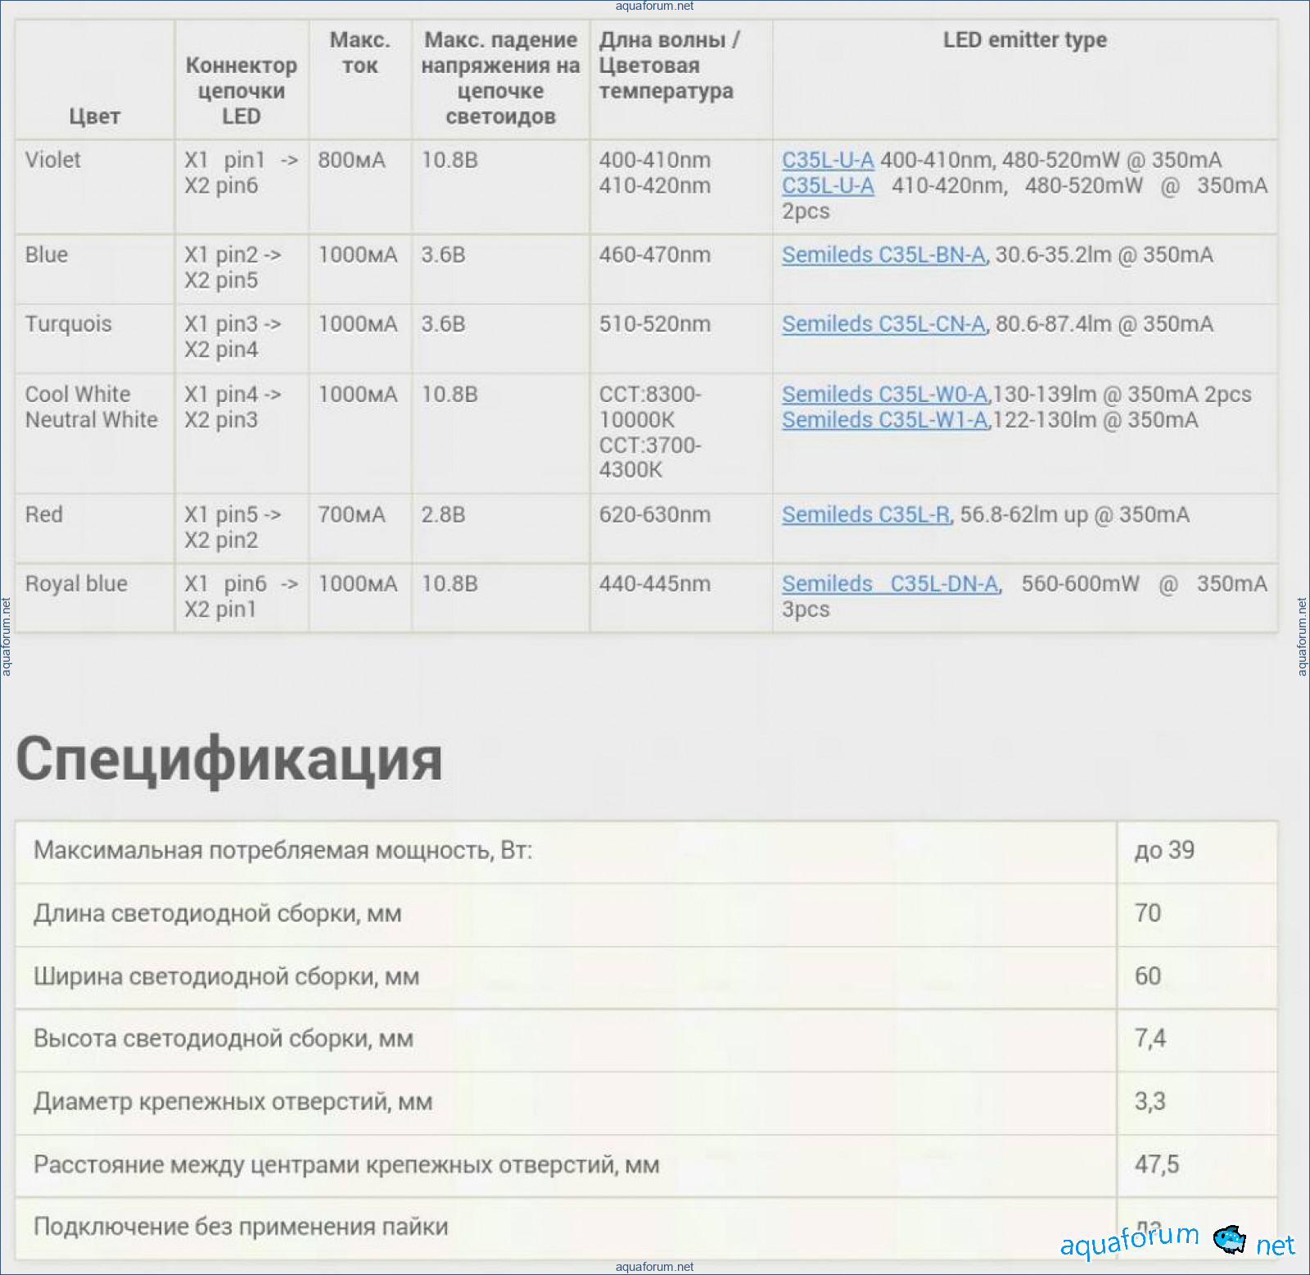The image size is (1310, 1275).
Task: Open the Semileds C35L-W0-A emitter link
Action: [885, 395]
